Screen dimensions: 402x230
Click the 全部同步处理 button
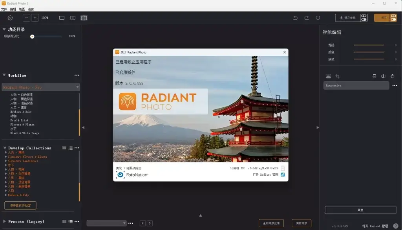point(270,223)
